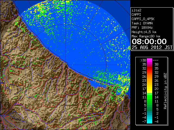Click the dark green 2–5 dBZ band
Viewport: 174px width, 130px height.
(x=150, y=109)
